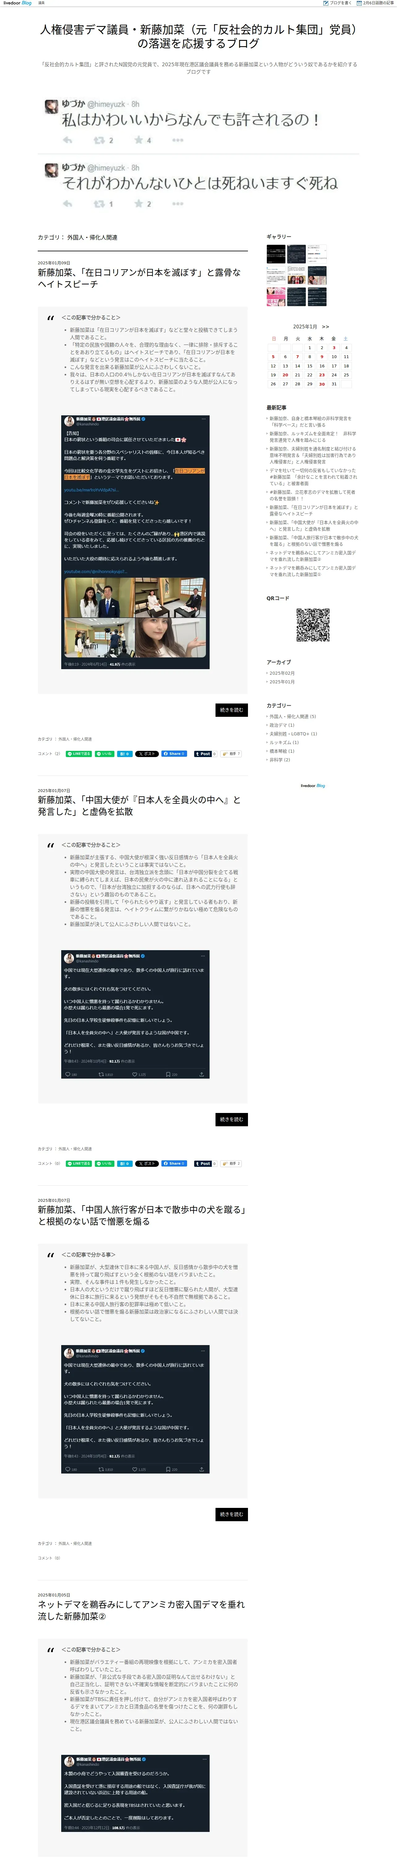
Task: Open sidebar category 外国人・帰化人関連 (5)
Action: tap(292, 716)
